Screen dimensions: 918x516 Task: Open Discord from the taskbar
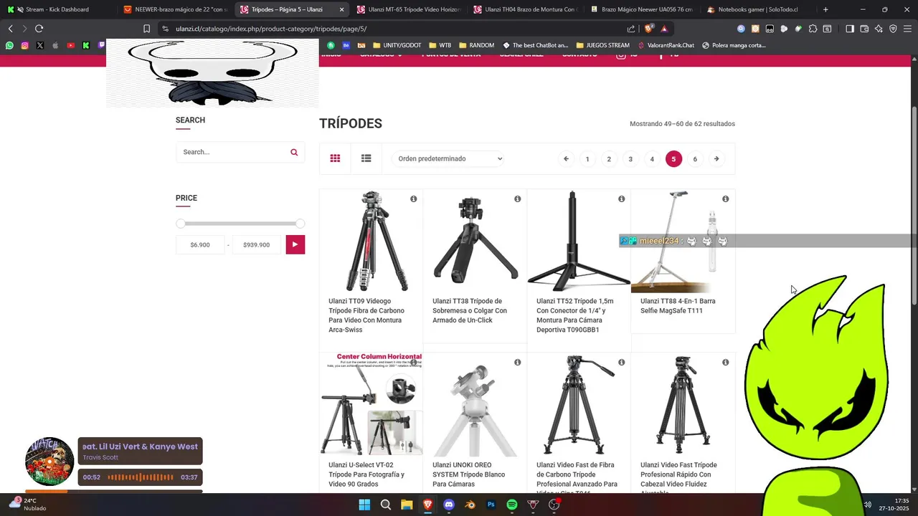449,505
